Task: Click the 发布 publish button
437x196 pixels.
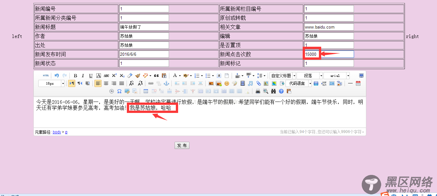Action: click(x=182, y=145)
